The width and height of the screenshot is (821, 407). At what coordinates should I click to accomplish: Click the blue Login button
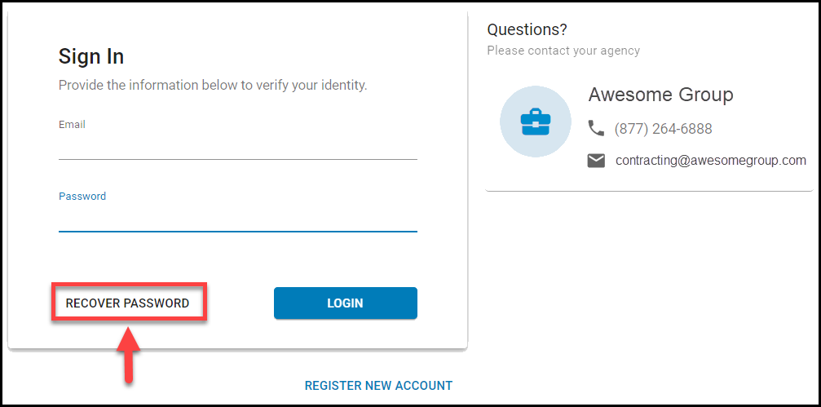point(346,303)
